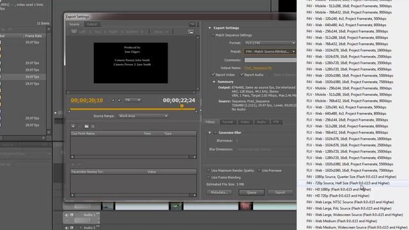Click the aspect ratio correction icon above preview
The width and height of the screenshot is (409, 230).
[x=190, y=32]
